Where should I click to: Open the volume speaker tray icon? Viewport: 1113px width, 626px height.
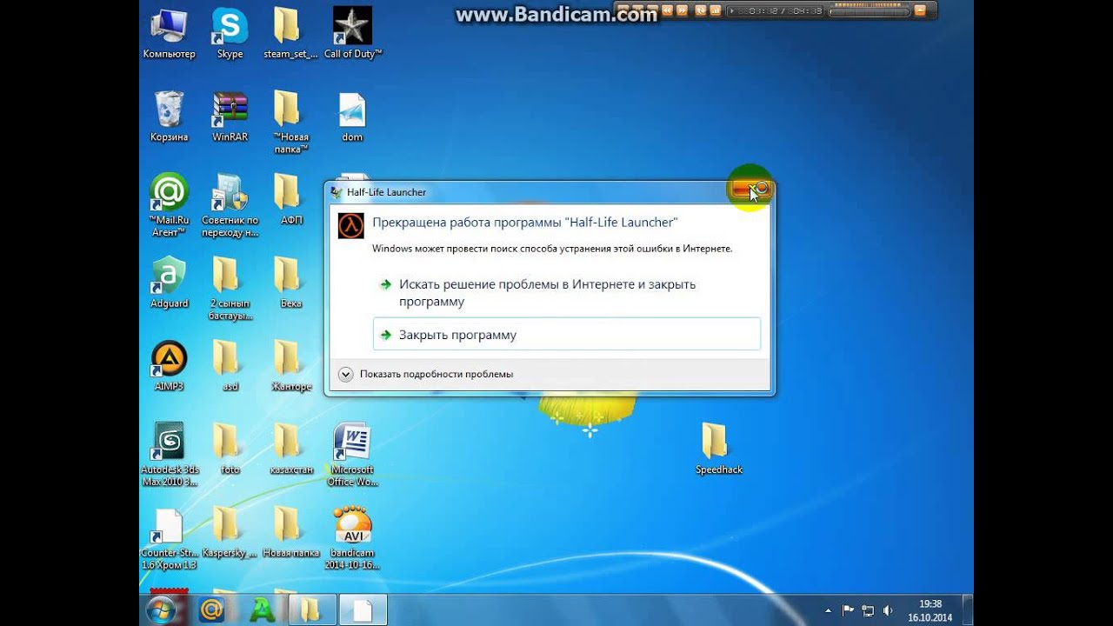pos(888,610)
